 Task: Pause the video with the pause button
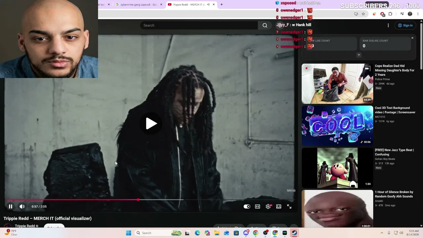(11, 207)
